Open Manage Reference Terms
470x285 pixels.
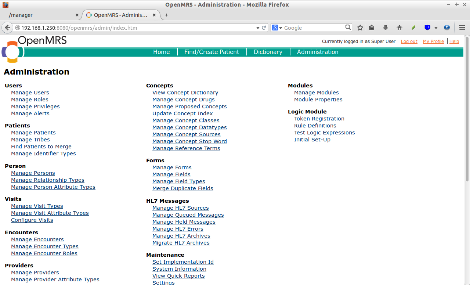click(186, 148)
